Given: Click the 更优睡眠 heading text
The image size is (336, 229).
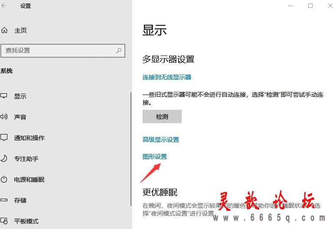Looking at the screenshot, I should pyautogui.click(x=160, y=192).
